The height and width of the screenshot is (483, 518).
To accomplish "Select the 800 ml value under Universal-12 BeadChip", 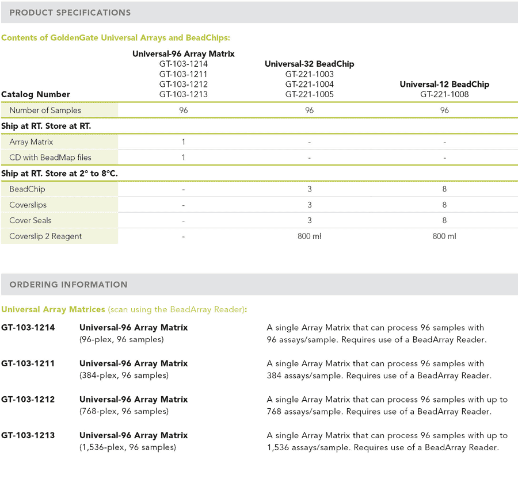I will pos(444,236).
